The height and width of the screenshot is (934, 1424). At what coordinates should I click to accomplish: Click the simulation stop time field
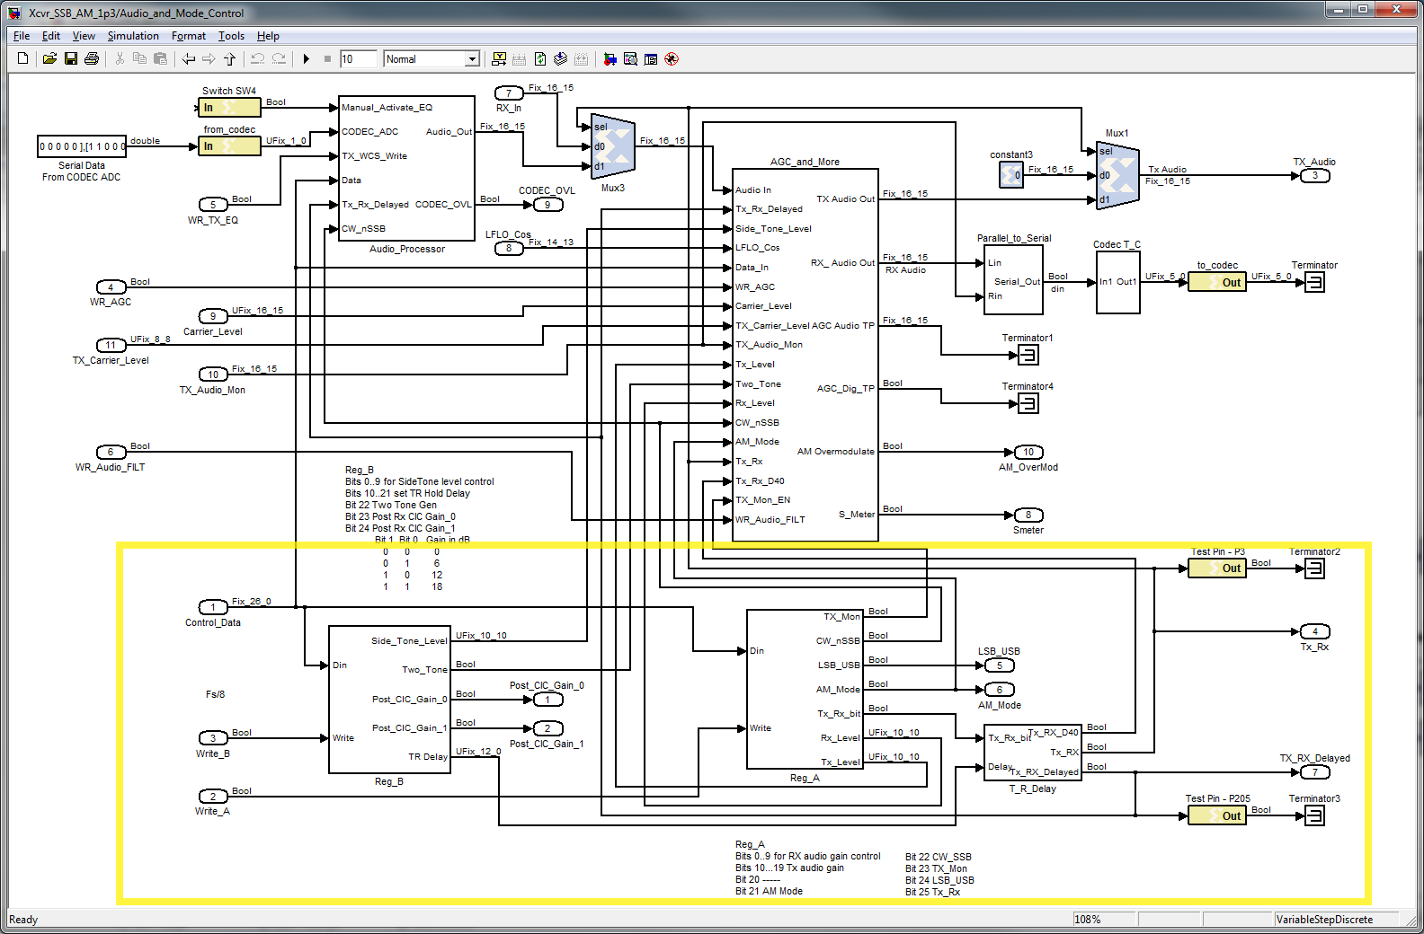pyautogui.click(x=358, y=59)
